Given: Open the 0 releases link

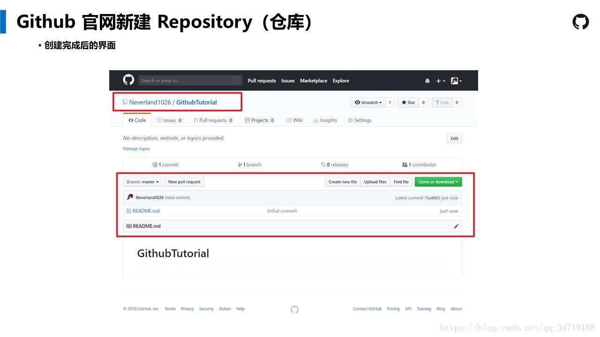Looking at the screenshot, I should (335, 165).
